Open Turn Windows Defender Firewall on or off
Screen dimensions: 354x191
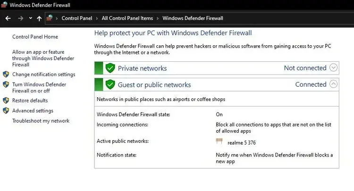click(x=39, y=88)
